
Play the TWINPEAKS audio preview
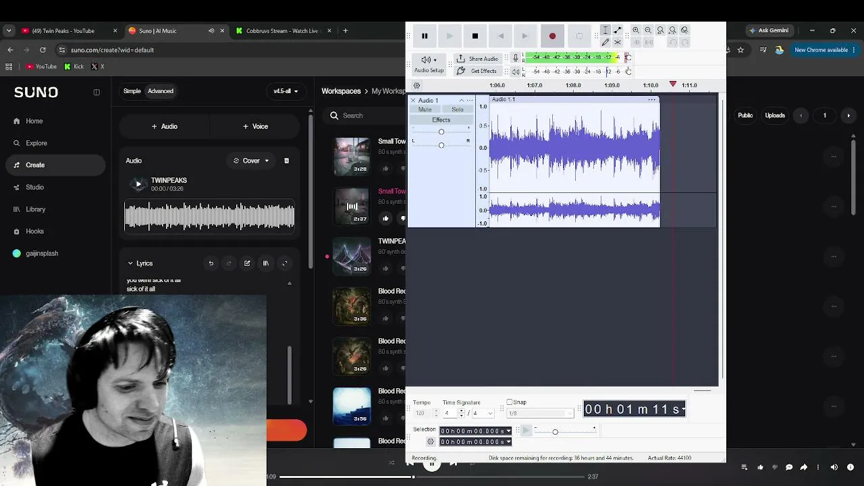[x=138, y=184]
